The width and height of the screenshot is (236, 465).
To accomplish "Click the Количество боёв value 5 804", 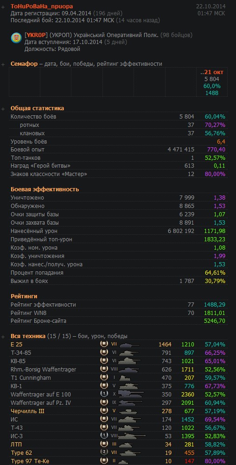I will 187,117.
